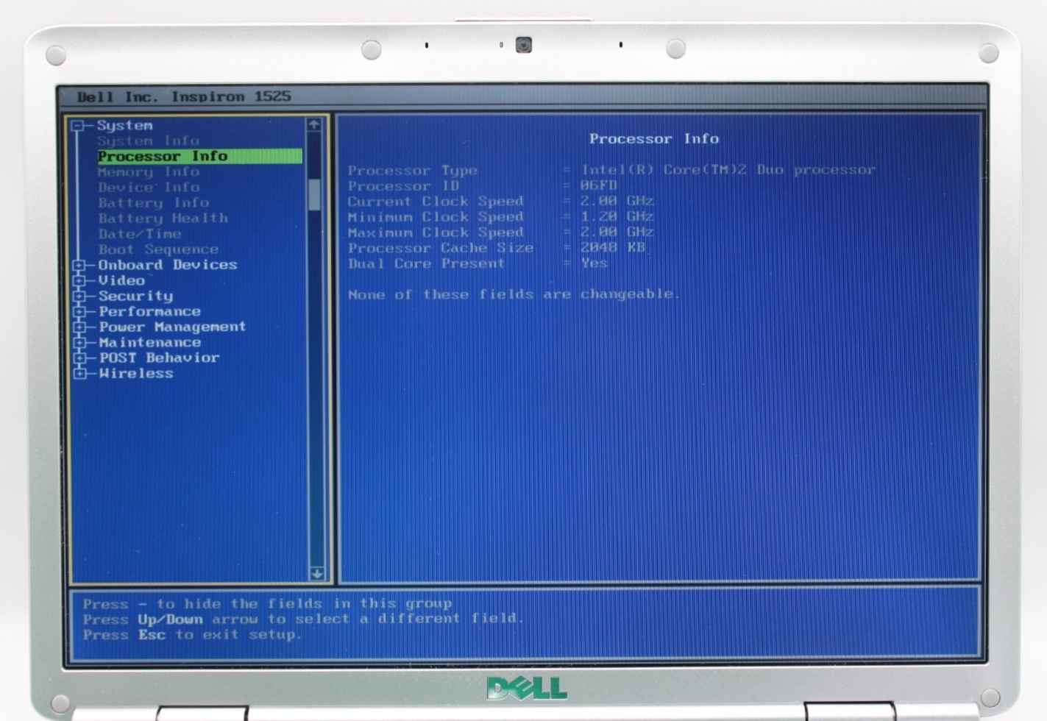This screenshot has width=1047, height=721.
Task: Expand the Onboard Devices group
Action: (79, 265)
